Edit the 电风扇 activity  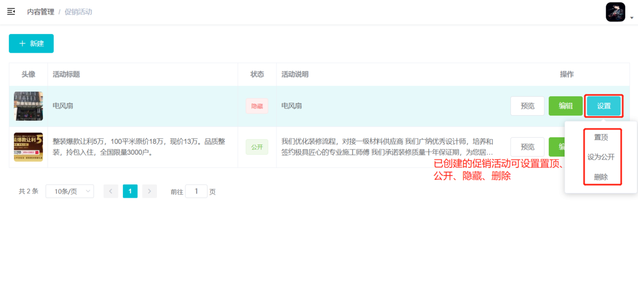pos(566,106)
